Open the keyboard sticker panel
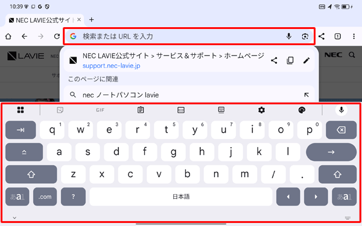 tap(60, 110)
